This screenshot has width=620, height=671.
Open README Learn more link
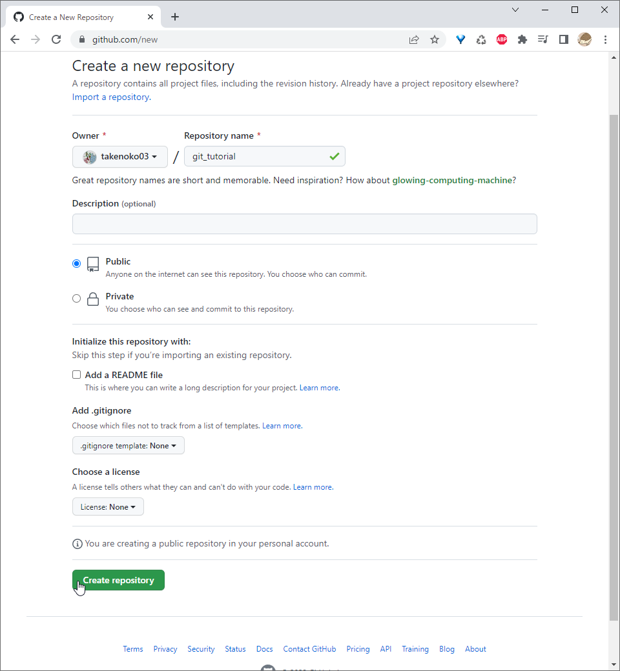[x=320, y=388]
